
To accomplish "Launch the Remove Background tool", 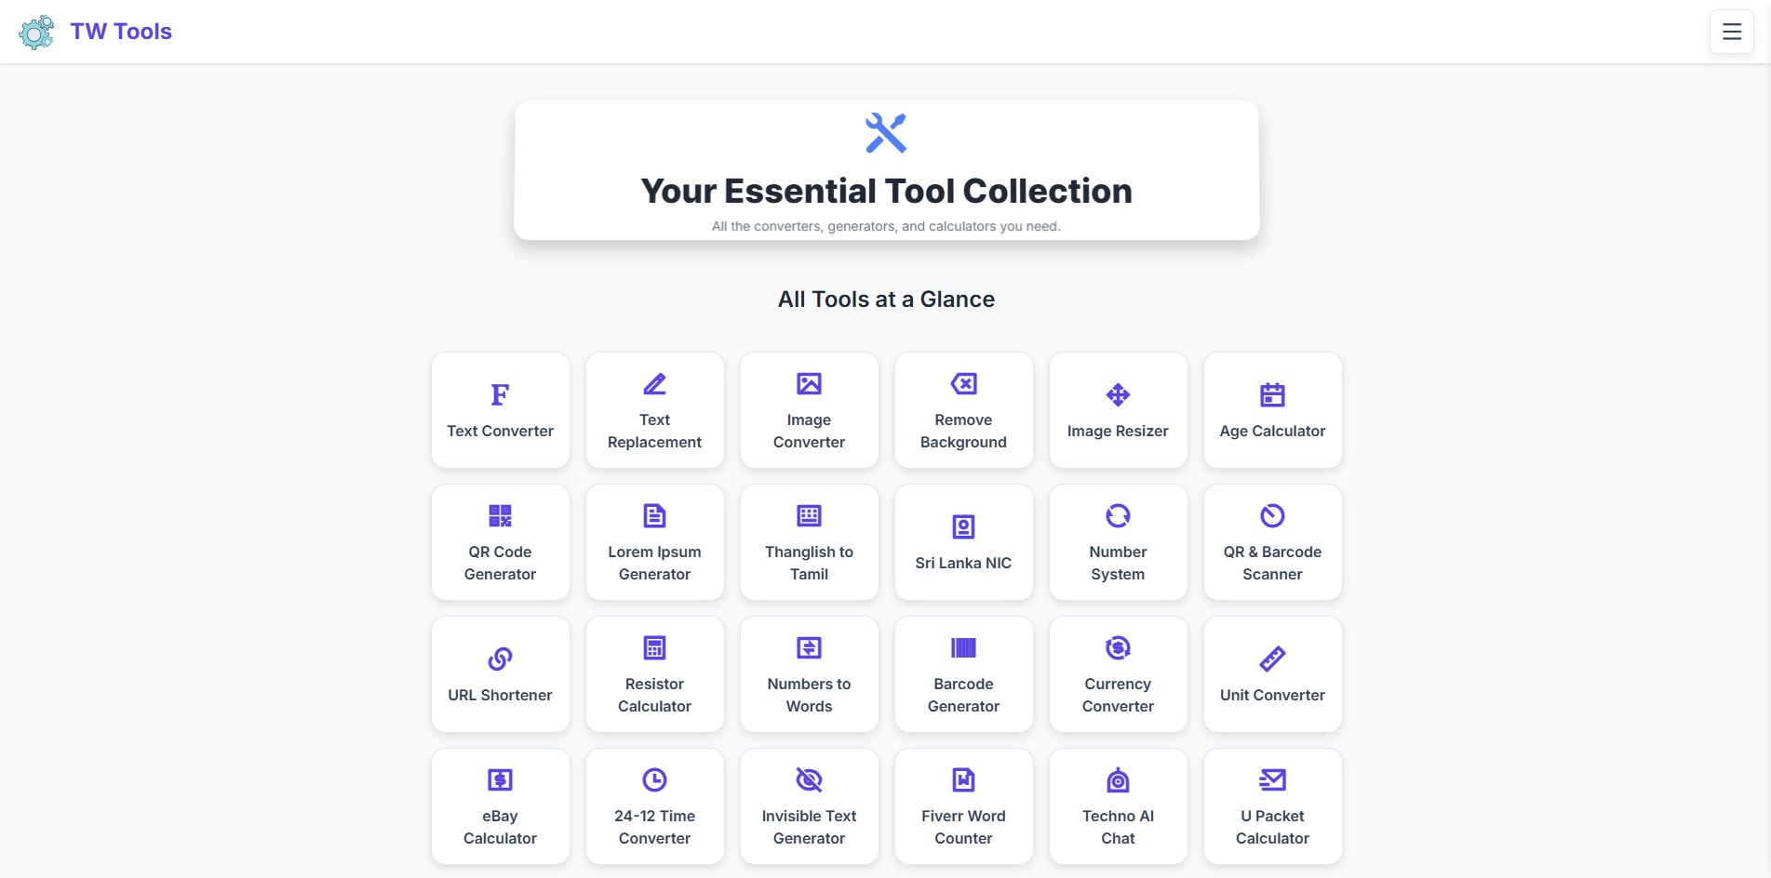I will [963, 410].
